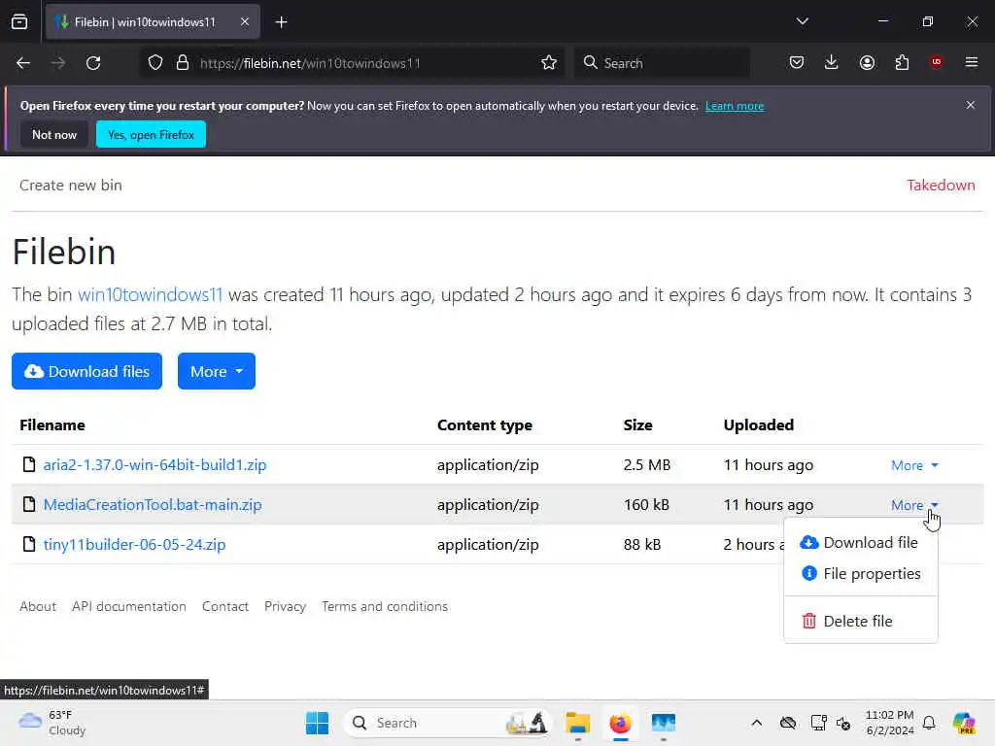Reload the current page

pyautogui.click(x=93, y=63)
